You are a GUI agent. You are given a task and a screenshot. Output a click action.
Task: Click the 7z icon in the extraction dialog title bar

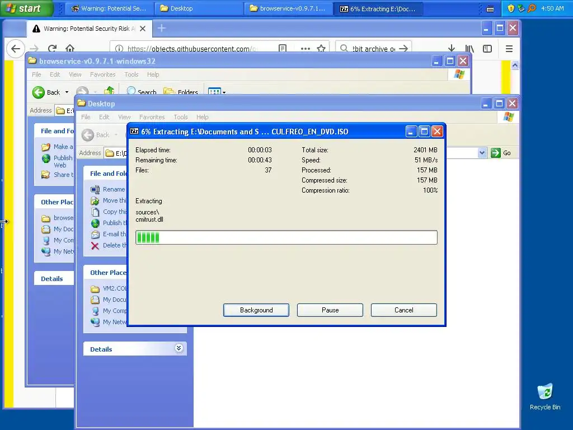pyautogui.click(x=134, y=131)
